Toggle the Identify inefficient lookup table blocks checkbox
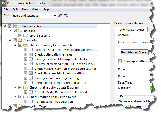The height and width of the screenshot is (116, 161). point(25,59)
